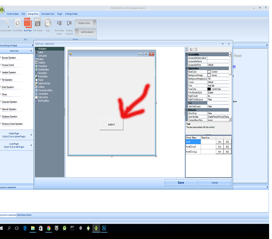This screenshot has height=239, width=272.
Task: Click the Run Project icon
Action: click(37, 24)
